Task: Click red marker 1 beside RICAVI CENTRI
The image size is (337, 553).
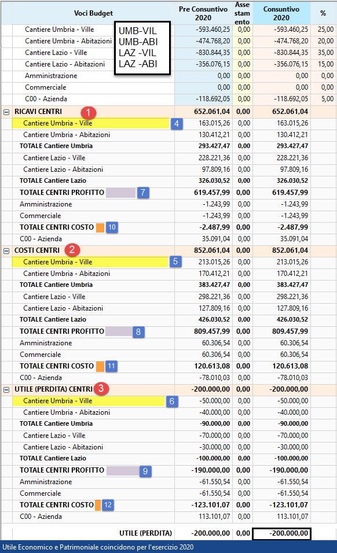Action: click(88, 112)
